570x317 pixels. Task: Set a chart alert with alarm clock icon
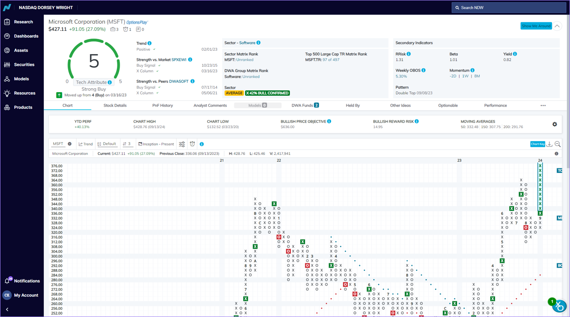tap(192, 144)
